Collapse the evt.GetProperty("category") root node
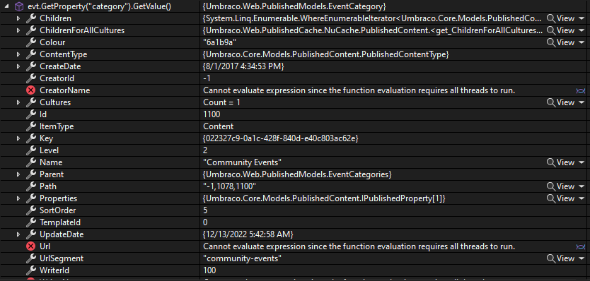 pyautogui.click(x=8, y=6)
